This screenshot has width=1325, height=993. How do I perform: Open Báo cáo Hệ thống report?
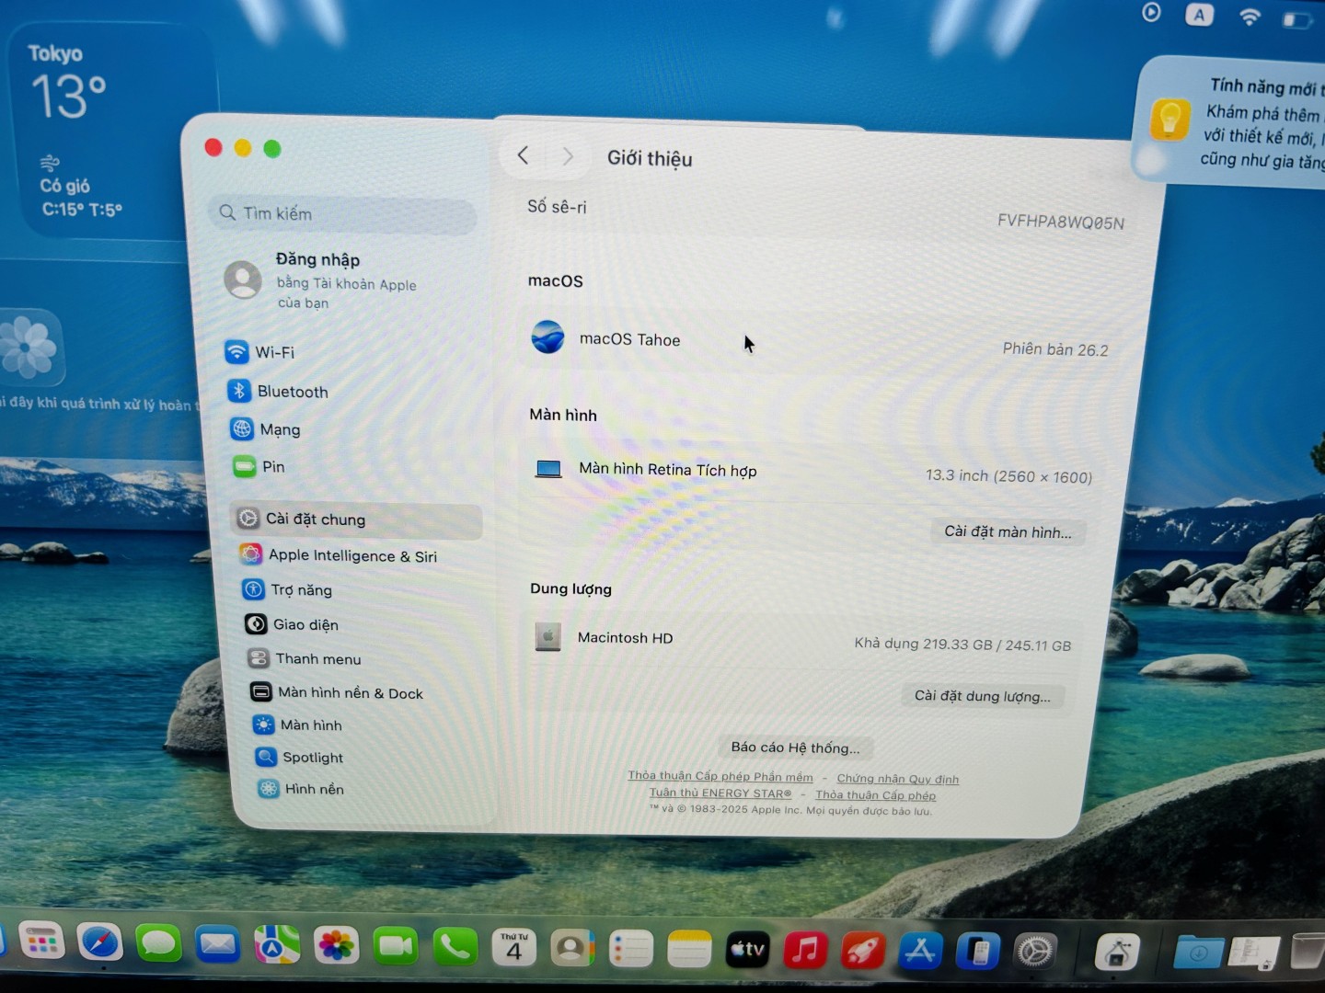click(795, 748)
